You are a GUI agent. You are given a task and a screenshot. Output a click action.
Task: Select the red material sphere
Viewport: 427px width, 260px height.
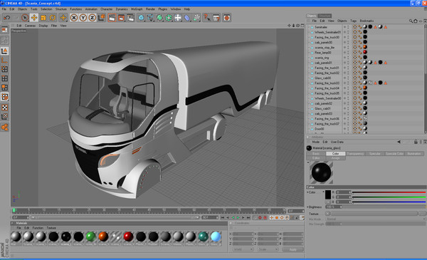(128, 236)
